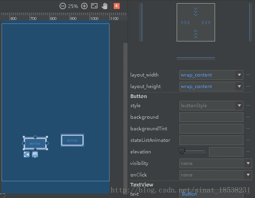Click the zoom in plus icon
The image size is (255, 198).
click(x=84, y=6)
